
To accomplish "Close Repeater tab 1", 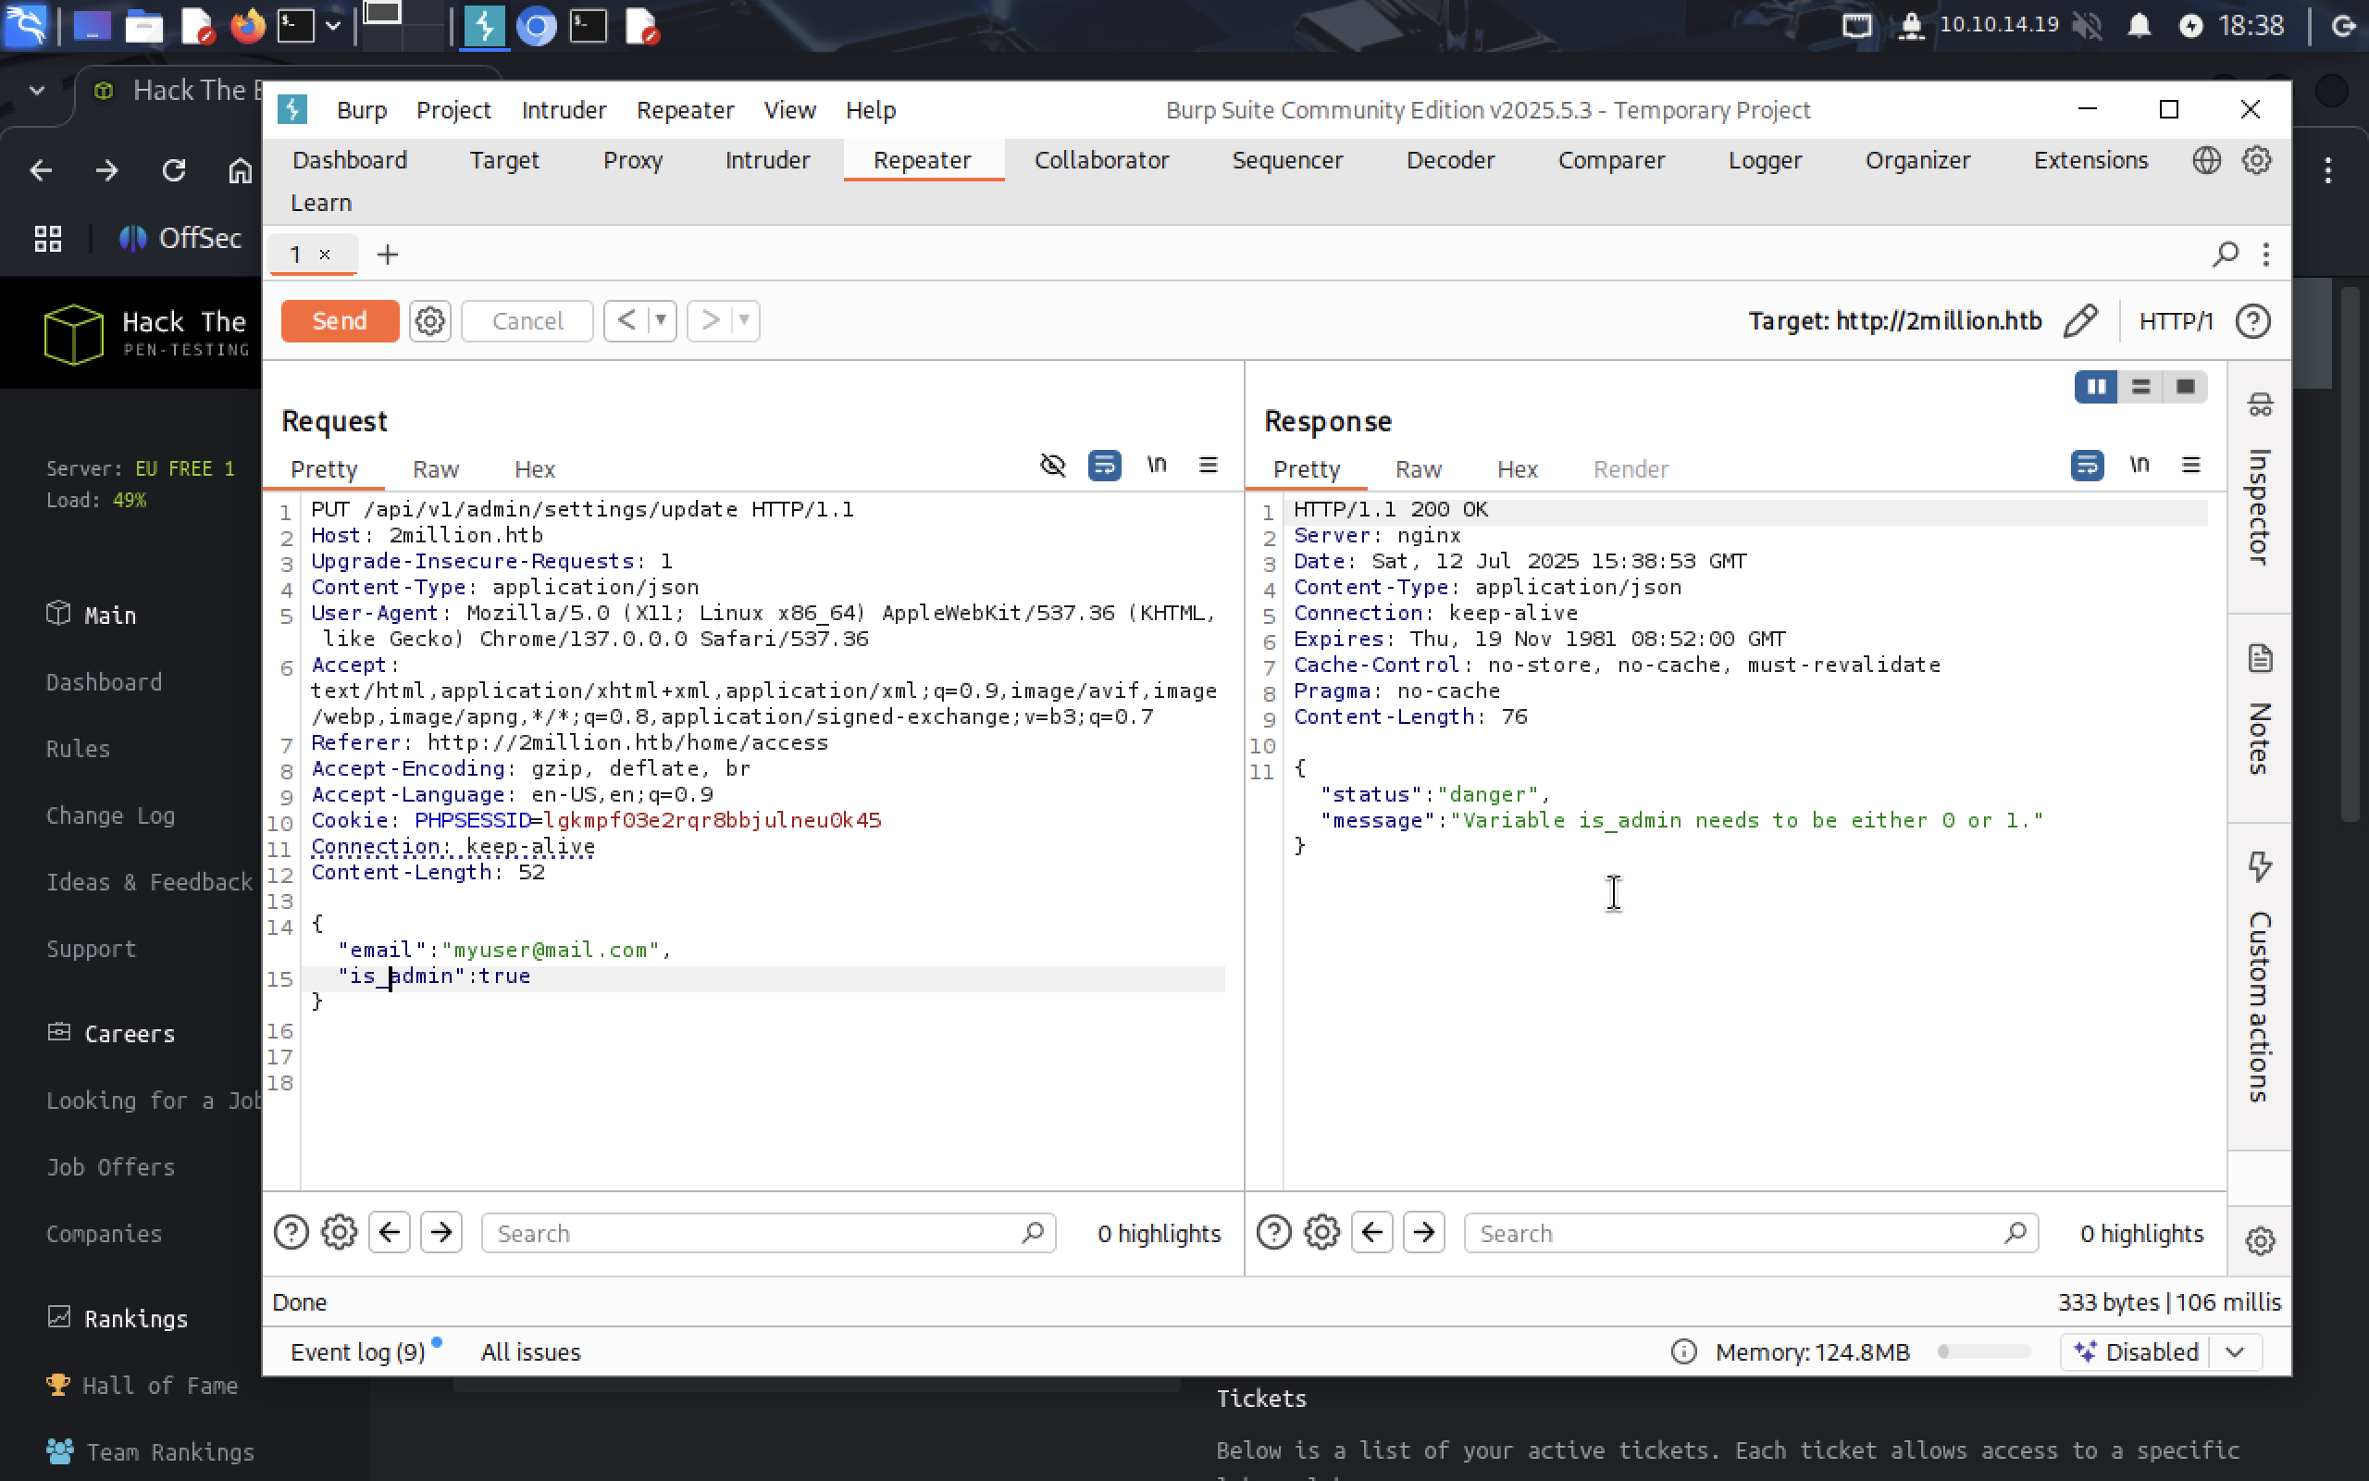I will click(x=325, y=255).
